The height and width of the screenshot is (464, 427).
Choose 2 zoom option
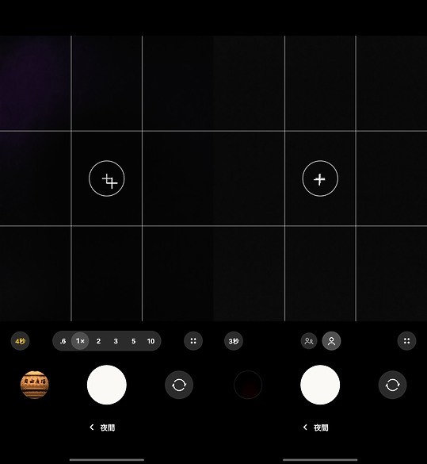(98, 341)
